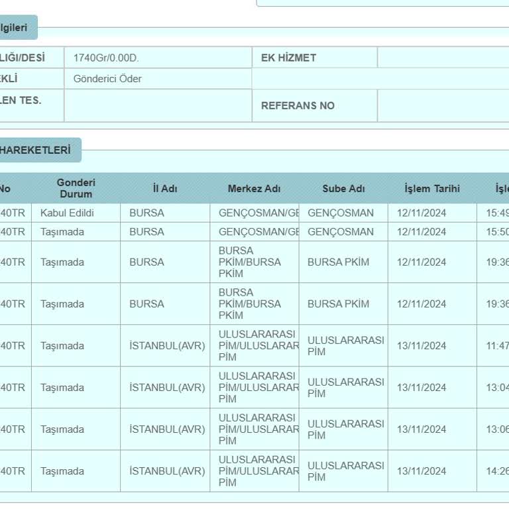Select the Merkez Adı column header
The width and height of the screenshot is (509, 509).
click(x=254, y=189)
